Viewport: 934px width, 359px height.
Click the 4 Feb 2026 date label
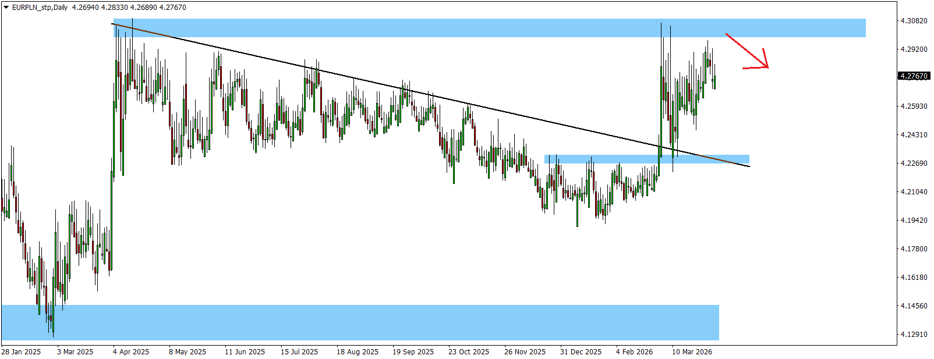coord(634,352)
